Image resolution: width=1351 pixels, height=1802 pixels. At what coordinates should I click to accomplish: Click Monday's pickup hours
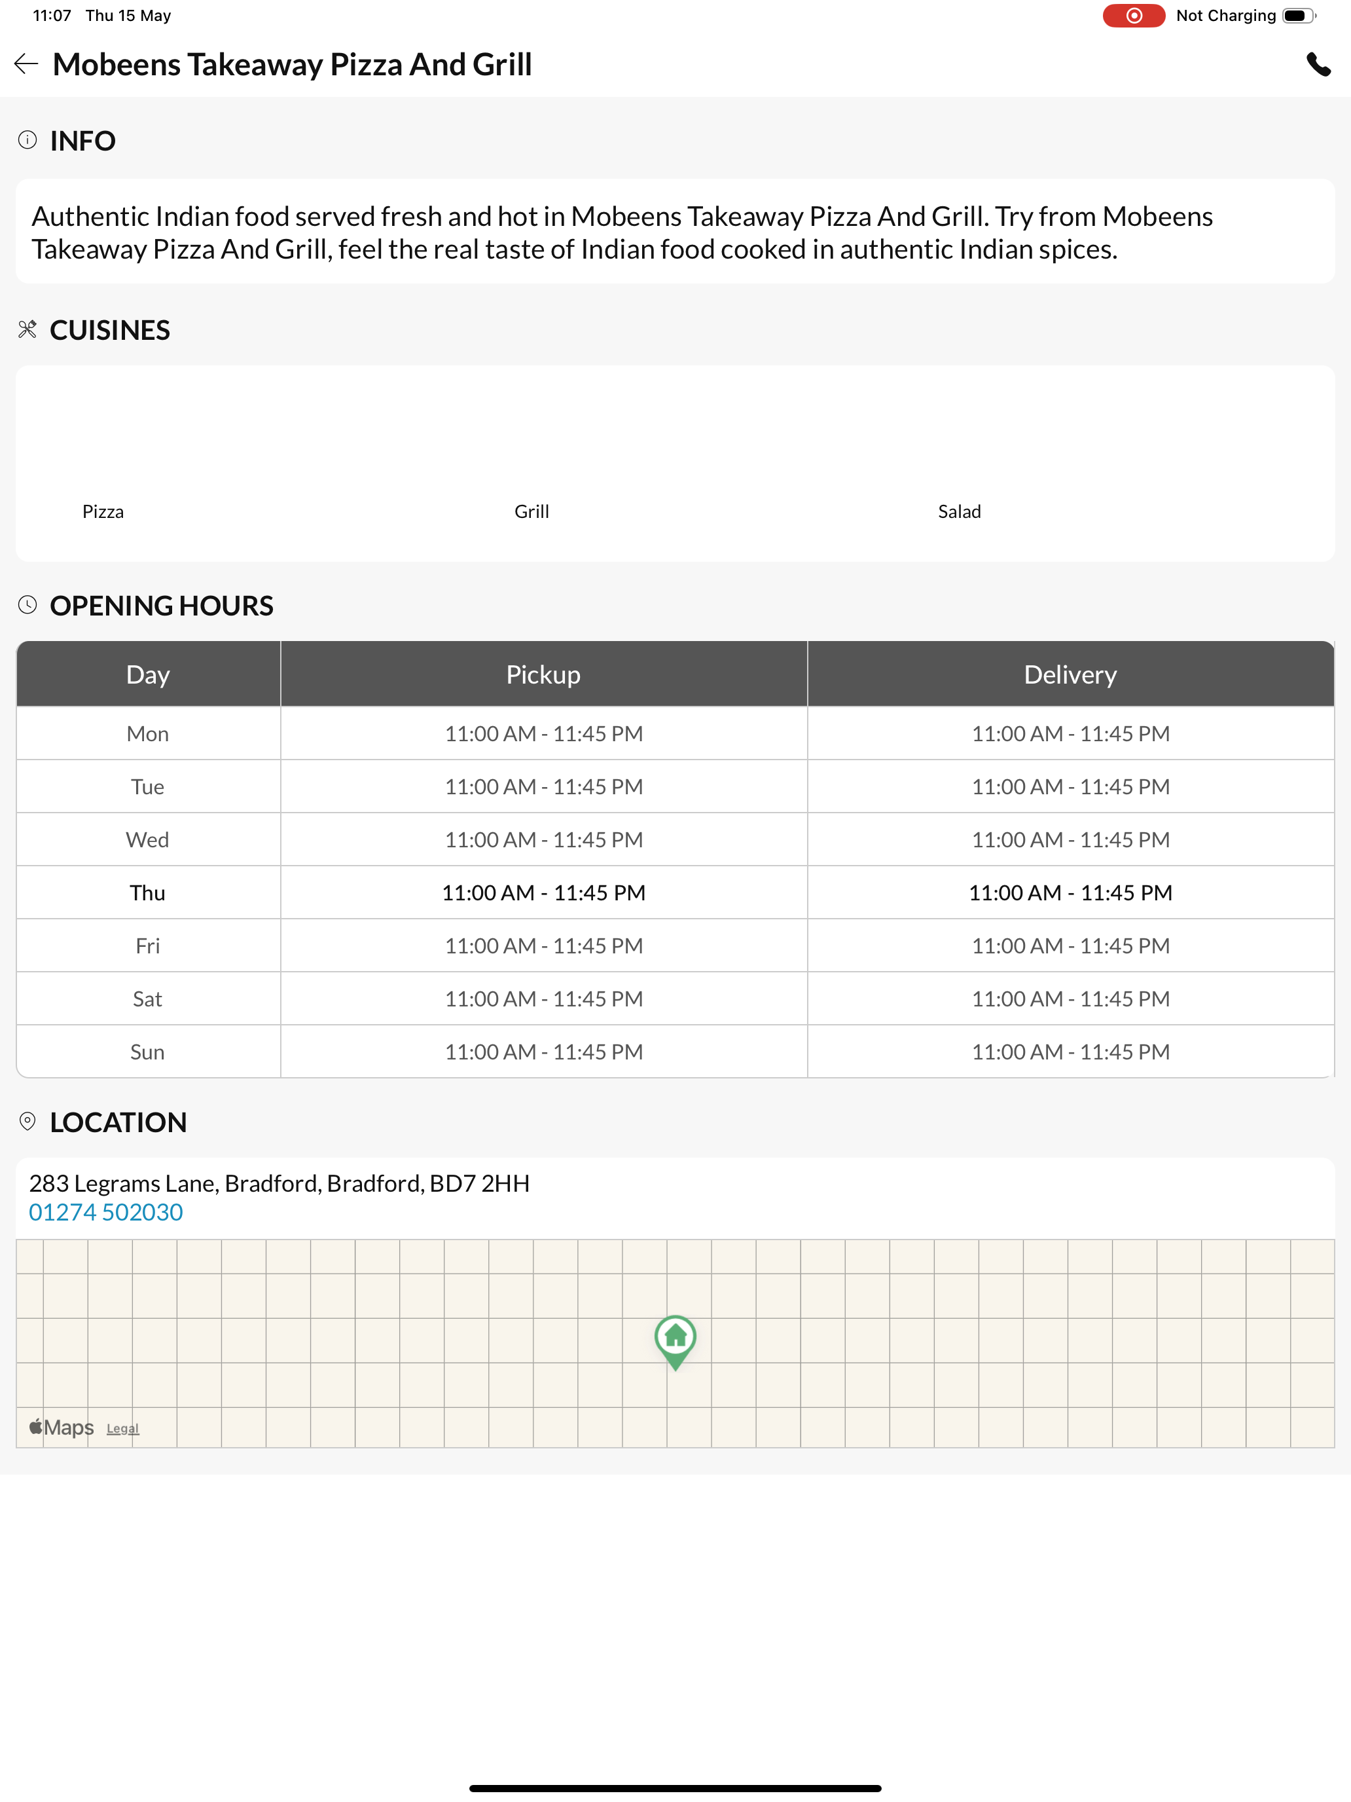[x=544, y=733]
